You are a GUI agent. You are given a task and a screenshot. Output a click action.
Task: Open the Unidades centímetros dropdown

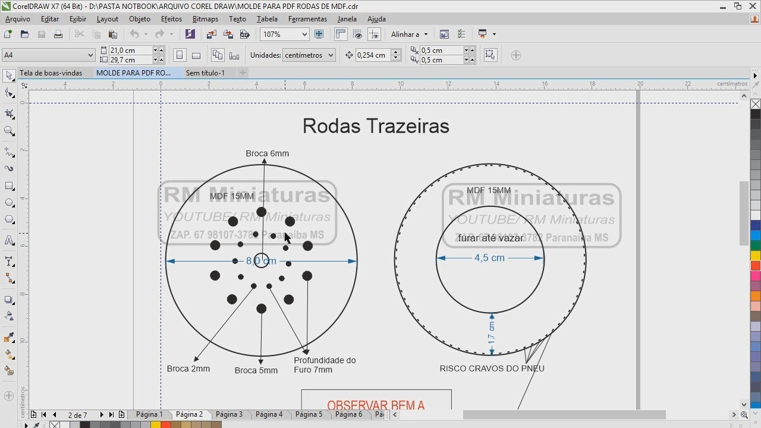point(331,55)
